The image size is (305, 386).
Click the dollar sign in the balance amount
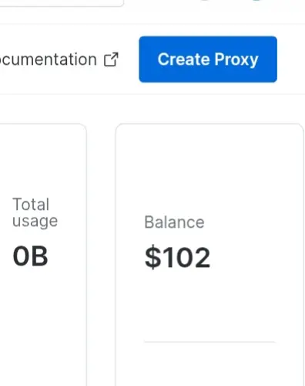(x=152, y=257)
